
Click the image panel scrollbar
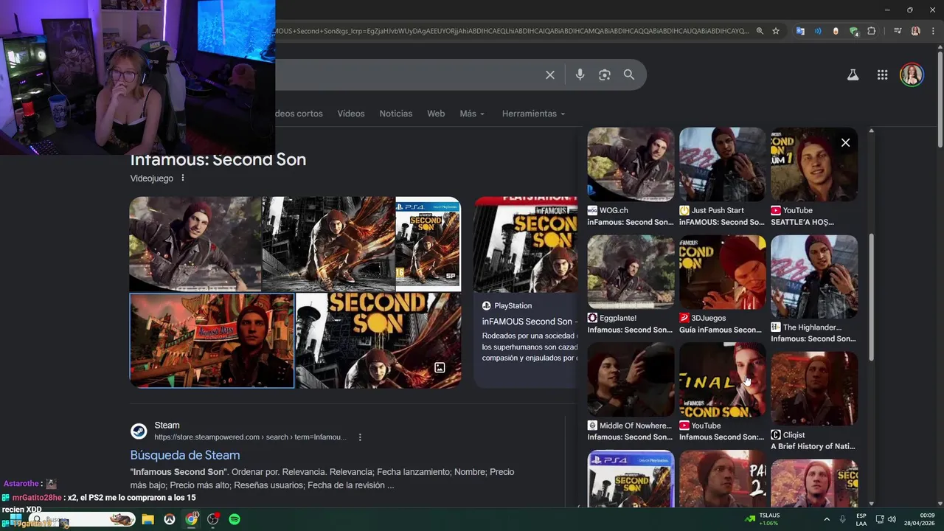[871, 299]
